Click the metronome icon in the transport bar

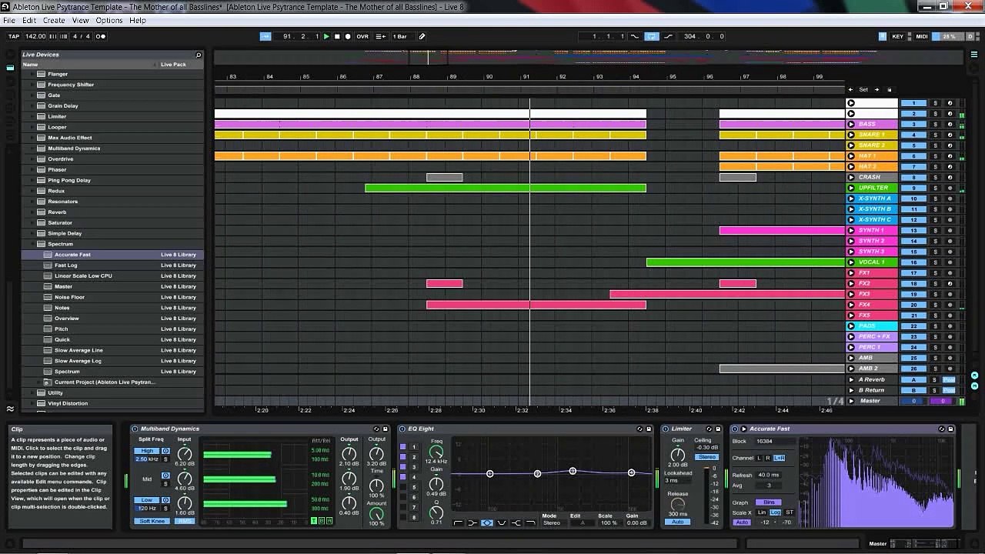click(100, 36)
